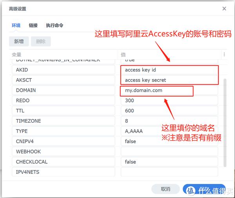The width and height of the screenshot is (235, 198).
Task: Click the 新增 button
Action: click(19, 41)
